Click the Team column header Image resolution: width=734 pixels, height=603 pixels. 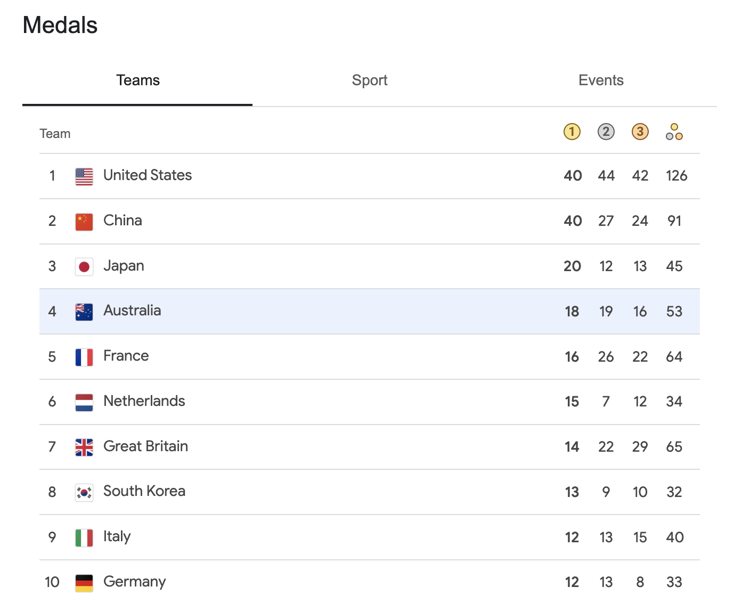(x=55, y=133)
